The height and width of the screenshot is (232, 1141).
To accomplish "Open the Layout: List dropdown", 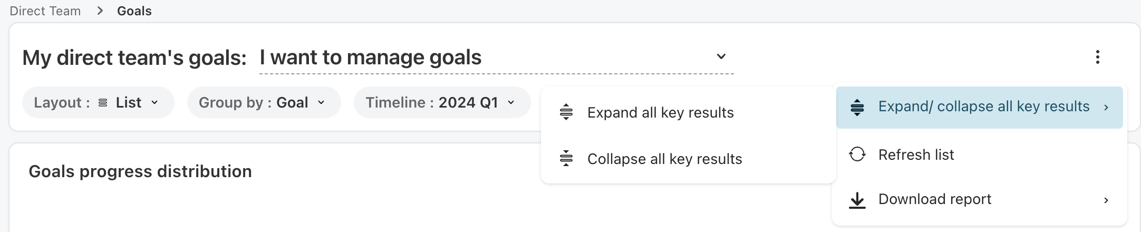I will (98, 102).
